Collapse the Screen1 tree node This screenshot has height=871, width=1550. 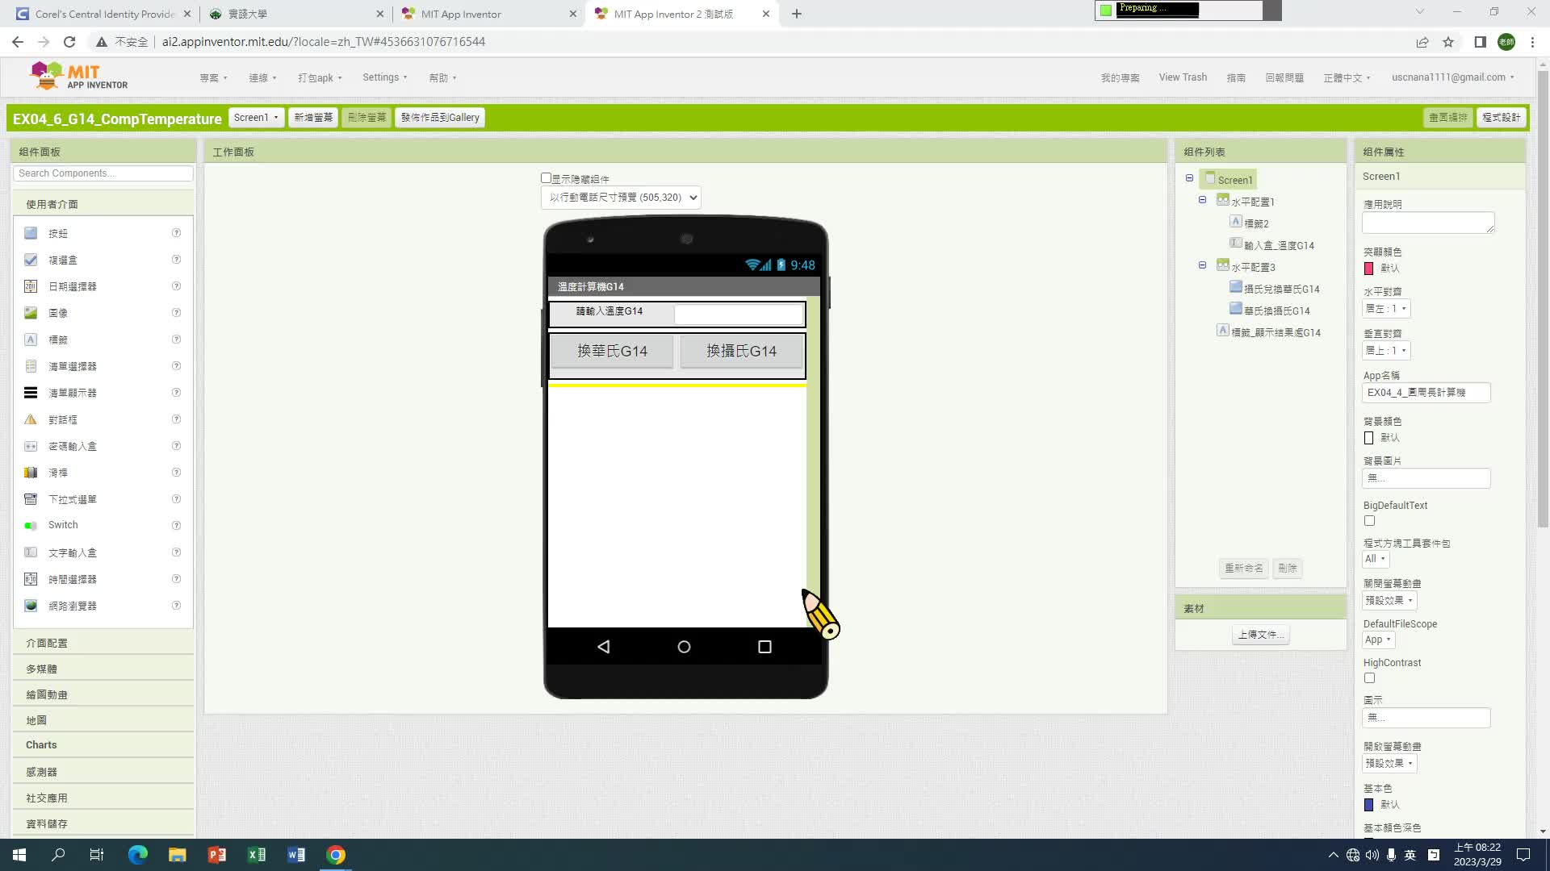pyautogui.click(x=1189, y=178)
